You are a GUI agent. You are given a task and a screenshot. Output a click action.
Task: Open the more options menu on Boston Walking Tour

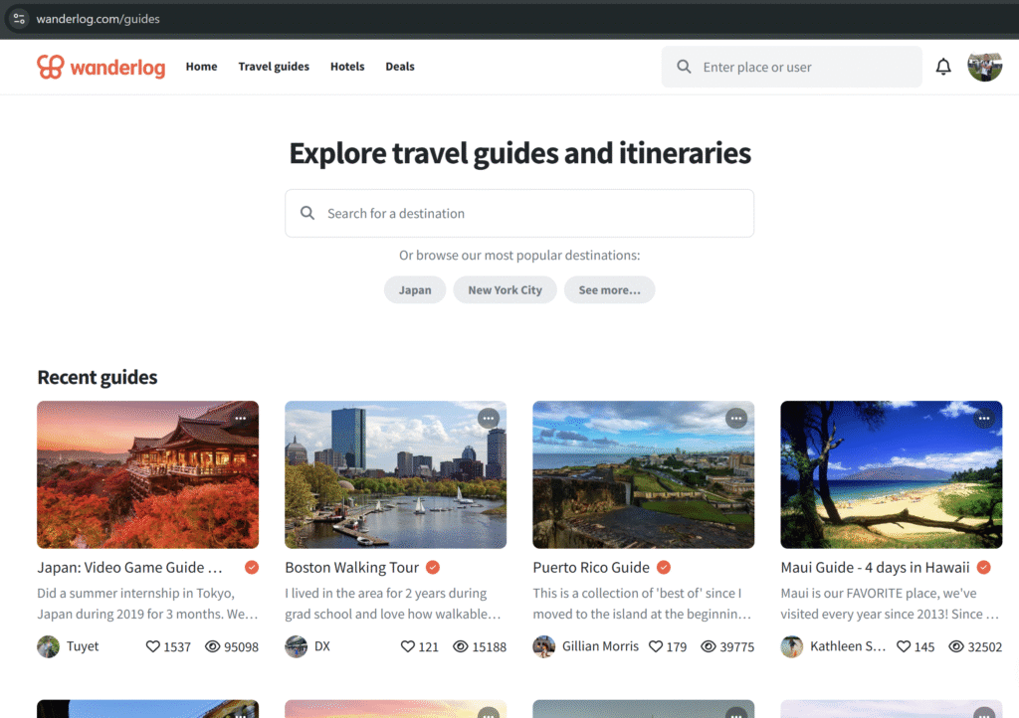tap(488, 419)
